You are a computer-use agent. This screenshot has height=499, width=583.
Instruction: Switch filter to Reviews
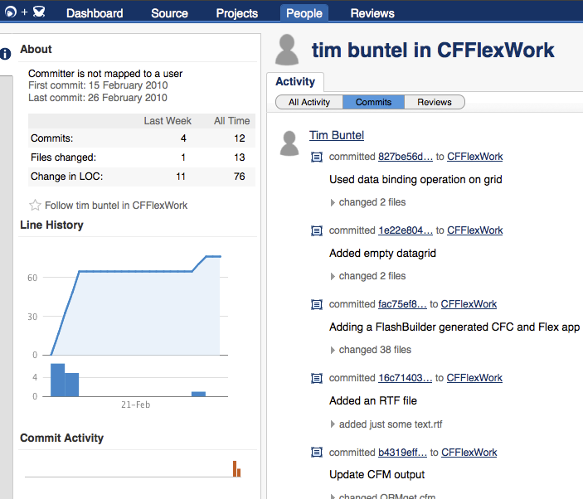[x=435, y=102]
